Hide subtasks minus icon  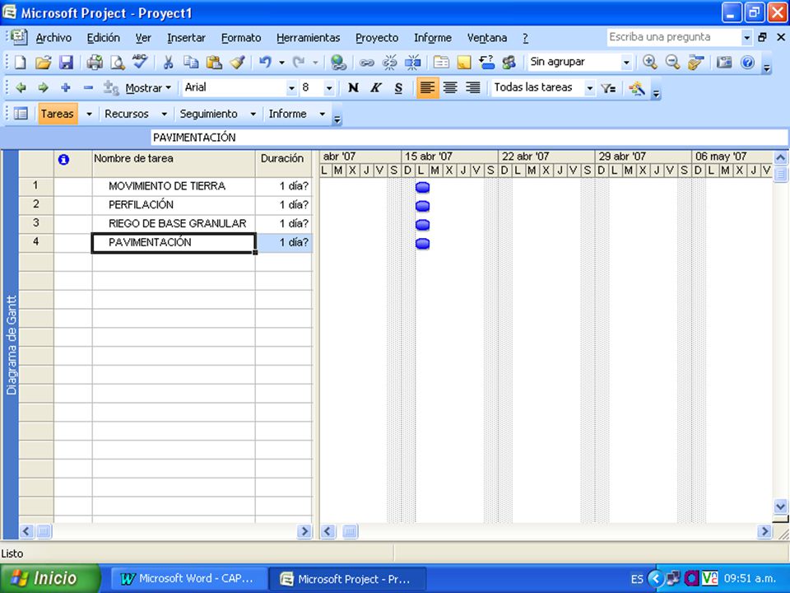(88, 88)
